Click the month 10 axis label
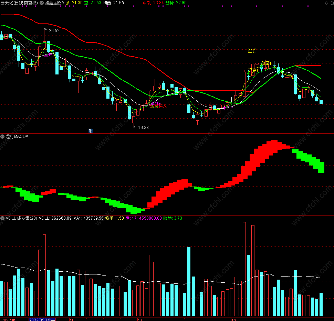 [72, 320]
